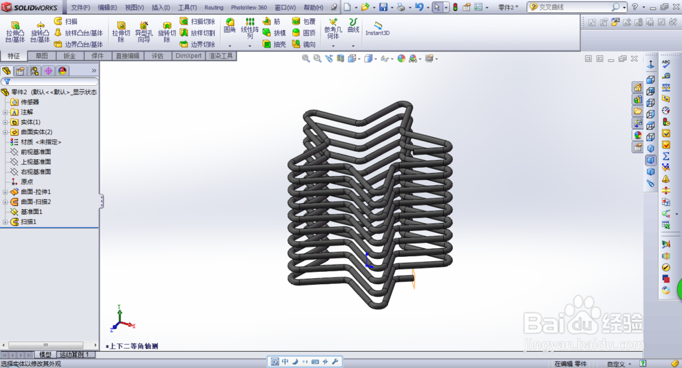Open the DimXpertManager crosshair tab
682x368 pixels.
(48, 71)
